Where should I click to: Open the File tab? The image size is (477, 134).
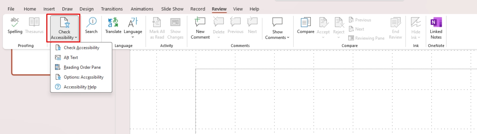click(11, 9)
